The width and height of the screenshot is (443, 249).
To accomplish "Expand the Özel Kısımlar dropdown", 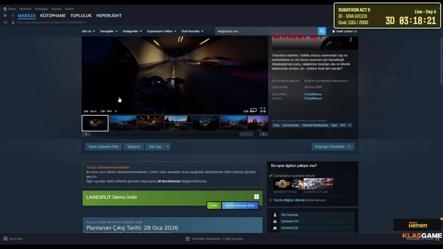I will click(192, 31).
